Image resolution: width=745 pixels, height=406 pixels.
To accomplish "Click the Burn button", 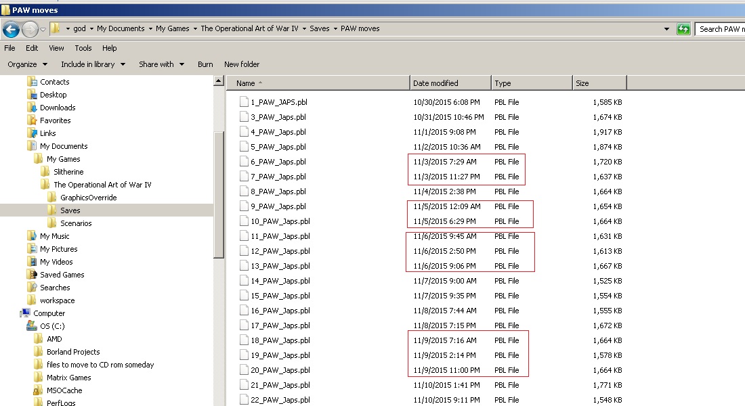I will 205,64.
